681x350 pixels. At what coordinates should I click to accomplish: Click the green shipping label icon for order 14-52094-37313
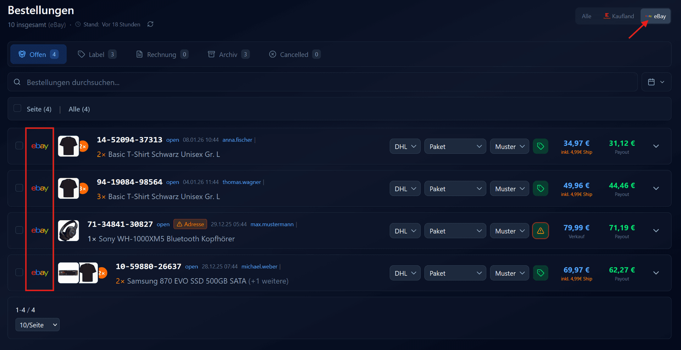point(540,146)
